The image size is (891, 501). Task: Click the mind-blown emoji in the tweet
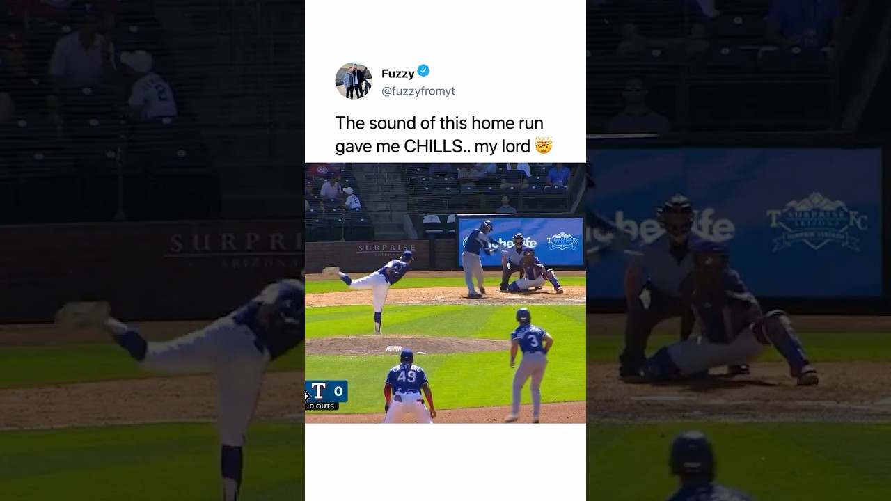tap(544, 146)
